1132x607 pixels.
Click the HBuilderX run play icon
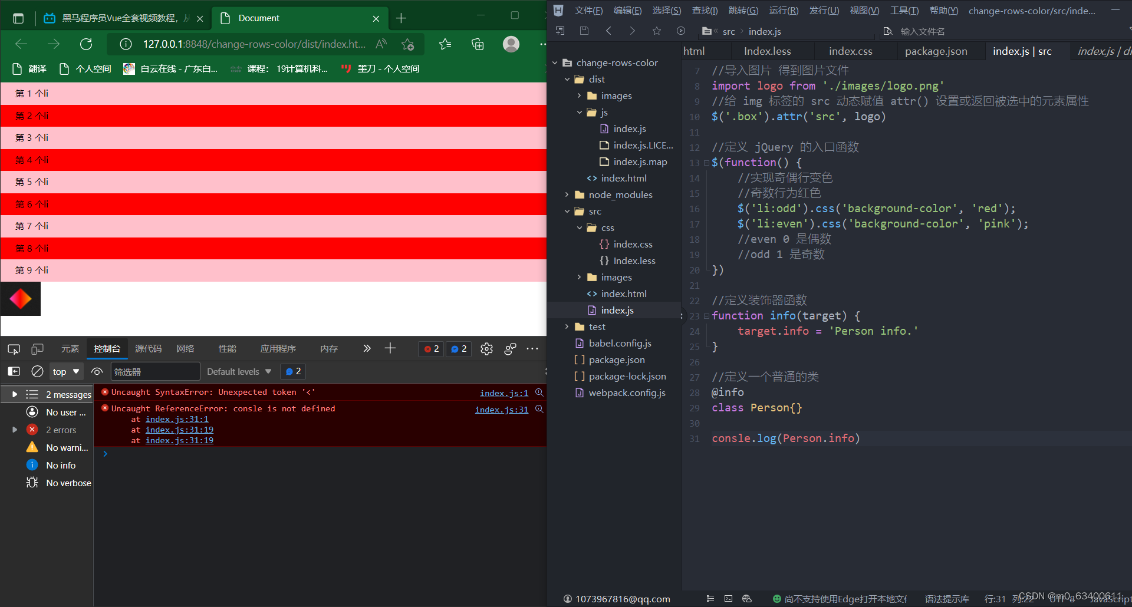click(x=681, y=31)
